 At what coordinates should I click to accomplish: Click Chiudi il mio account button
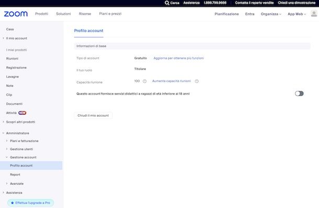point(93,115)
